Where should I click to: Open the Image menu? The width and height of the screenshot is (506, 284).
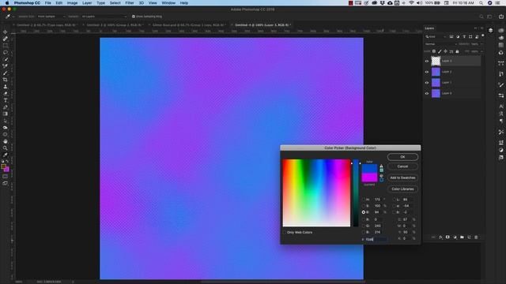pos(72,3)
